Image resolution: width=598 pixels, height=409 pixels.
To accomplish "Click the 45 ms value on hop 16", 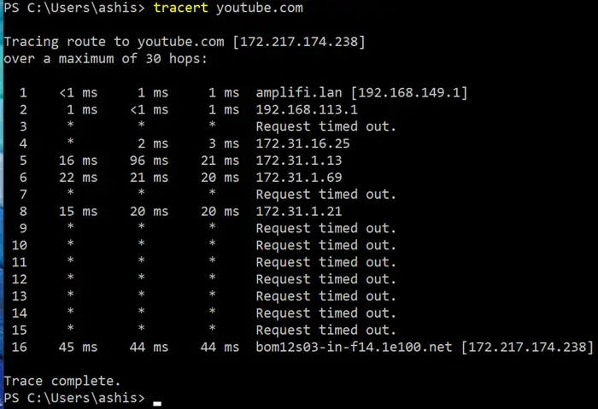I will coord(79,348).
